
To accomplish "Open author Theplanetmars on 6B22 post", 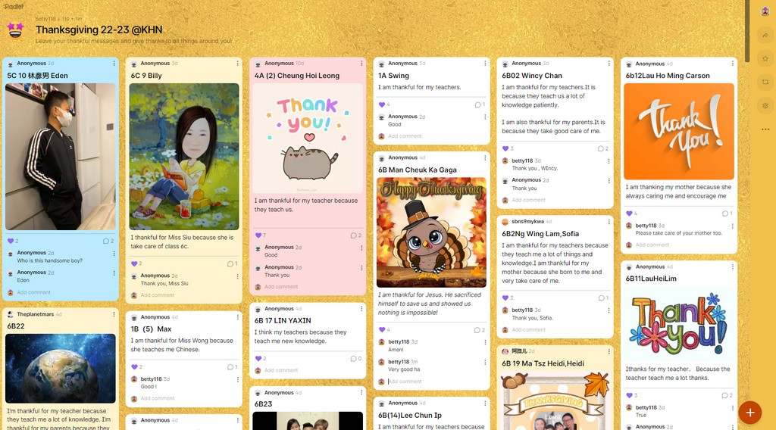I will [35, 314].
